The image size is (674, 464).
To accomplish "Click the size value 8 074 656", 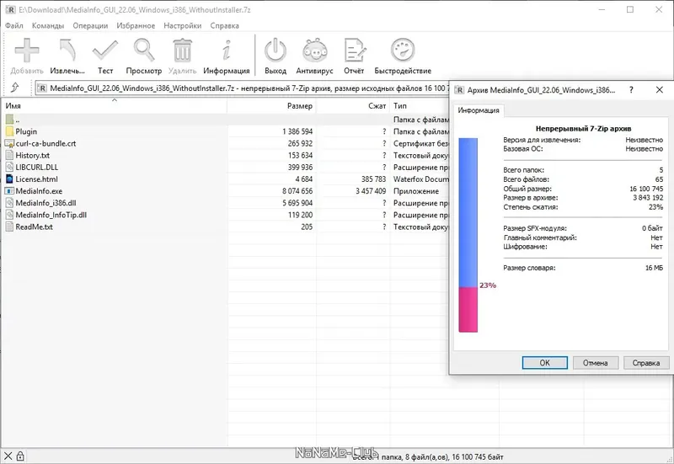I will click(297, 191).
